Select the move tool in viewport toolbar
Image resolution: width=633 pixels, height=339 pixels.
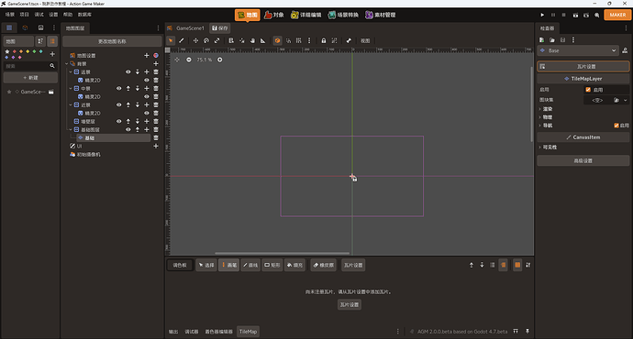195,40
